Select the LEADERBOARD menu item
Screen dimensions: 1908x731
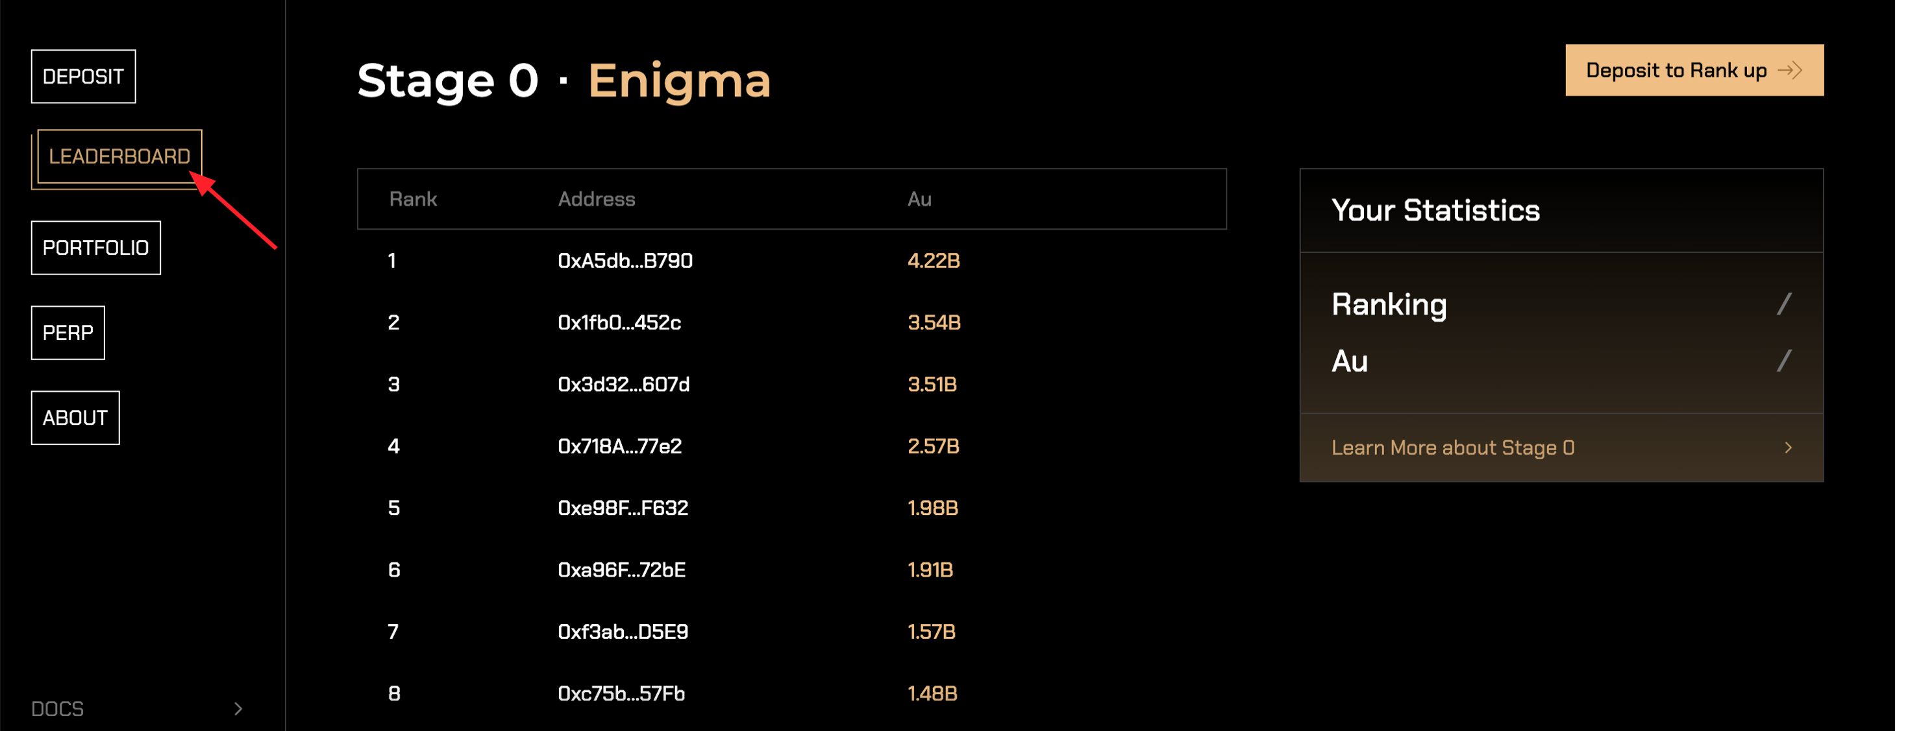119,156
